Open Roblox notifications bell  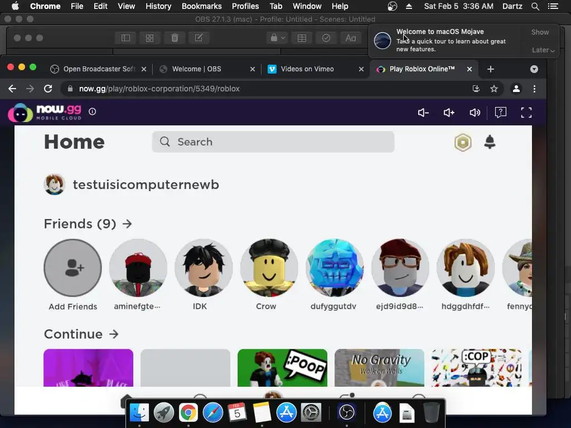[490, 142]
